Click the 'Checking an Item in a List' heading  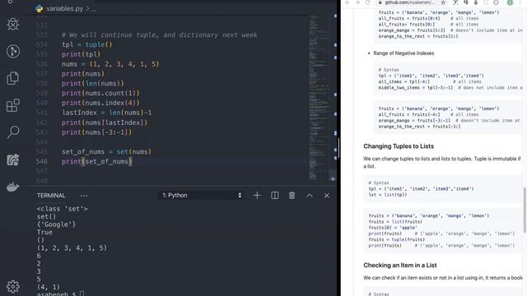coord(399,265)
